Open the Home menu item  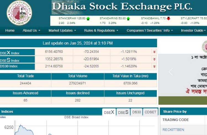pyautogui.click(x=10, y=31)
